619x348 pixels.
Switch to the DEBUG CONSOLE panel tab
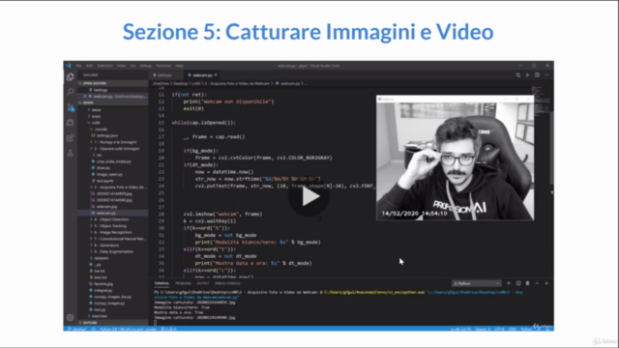tap(227, 283)
